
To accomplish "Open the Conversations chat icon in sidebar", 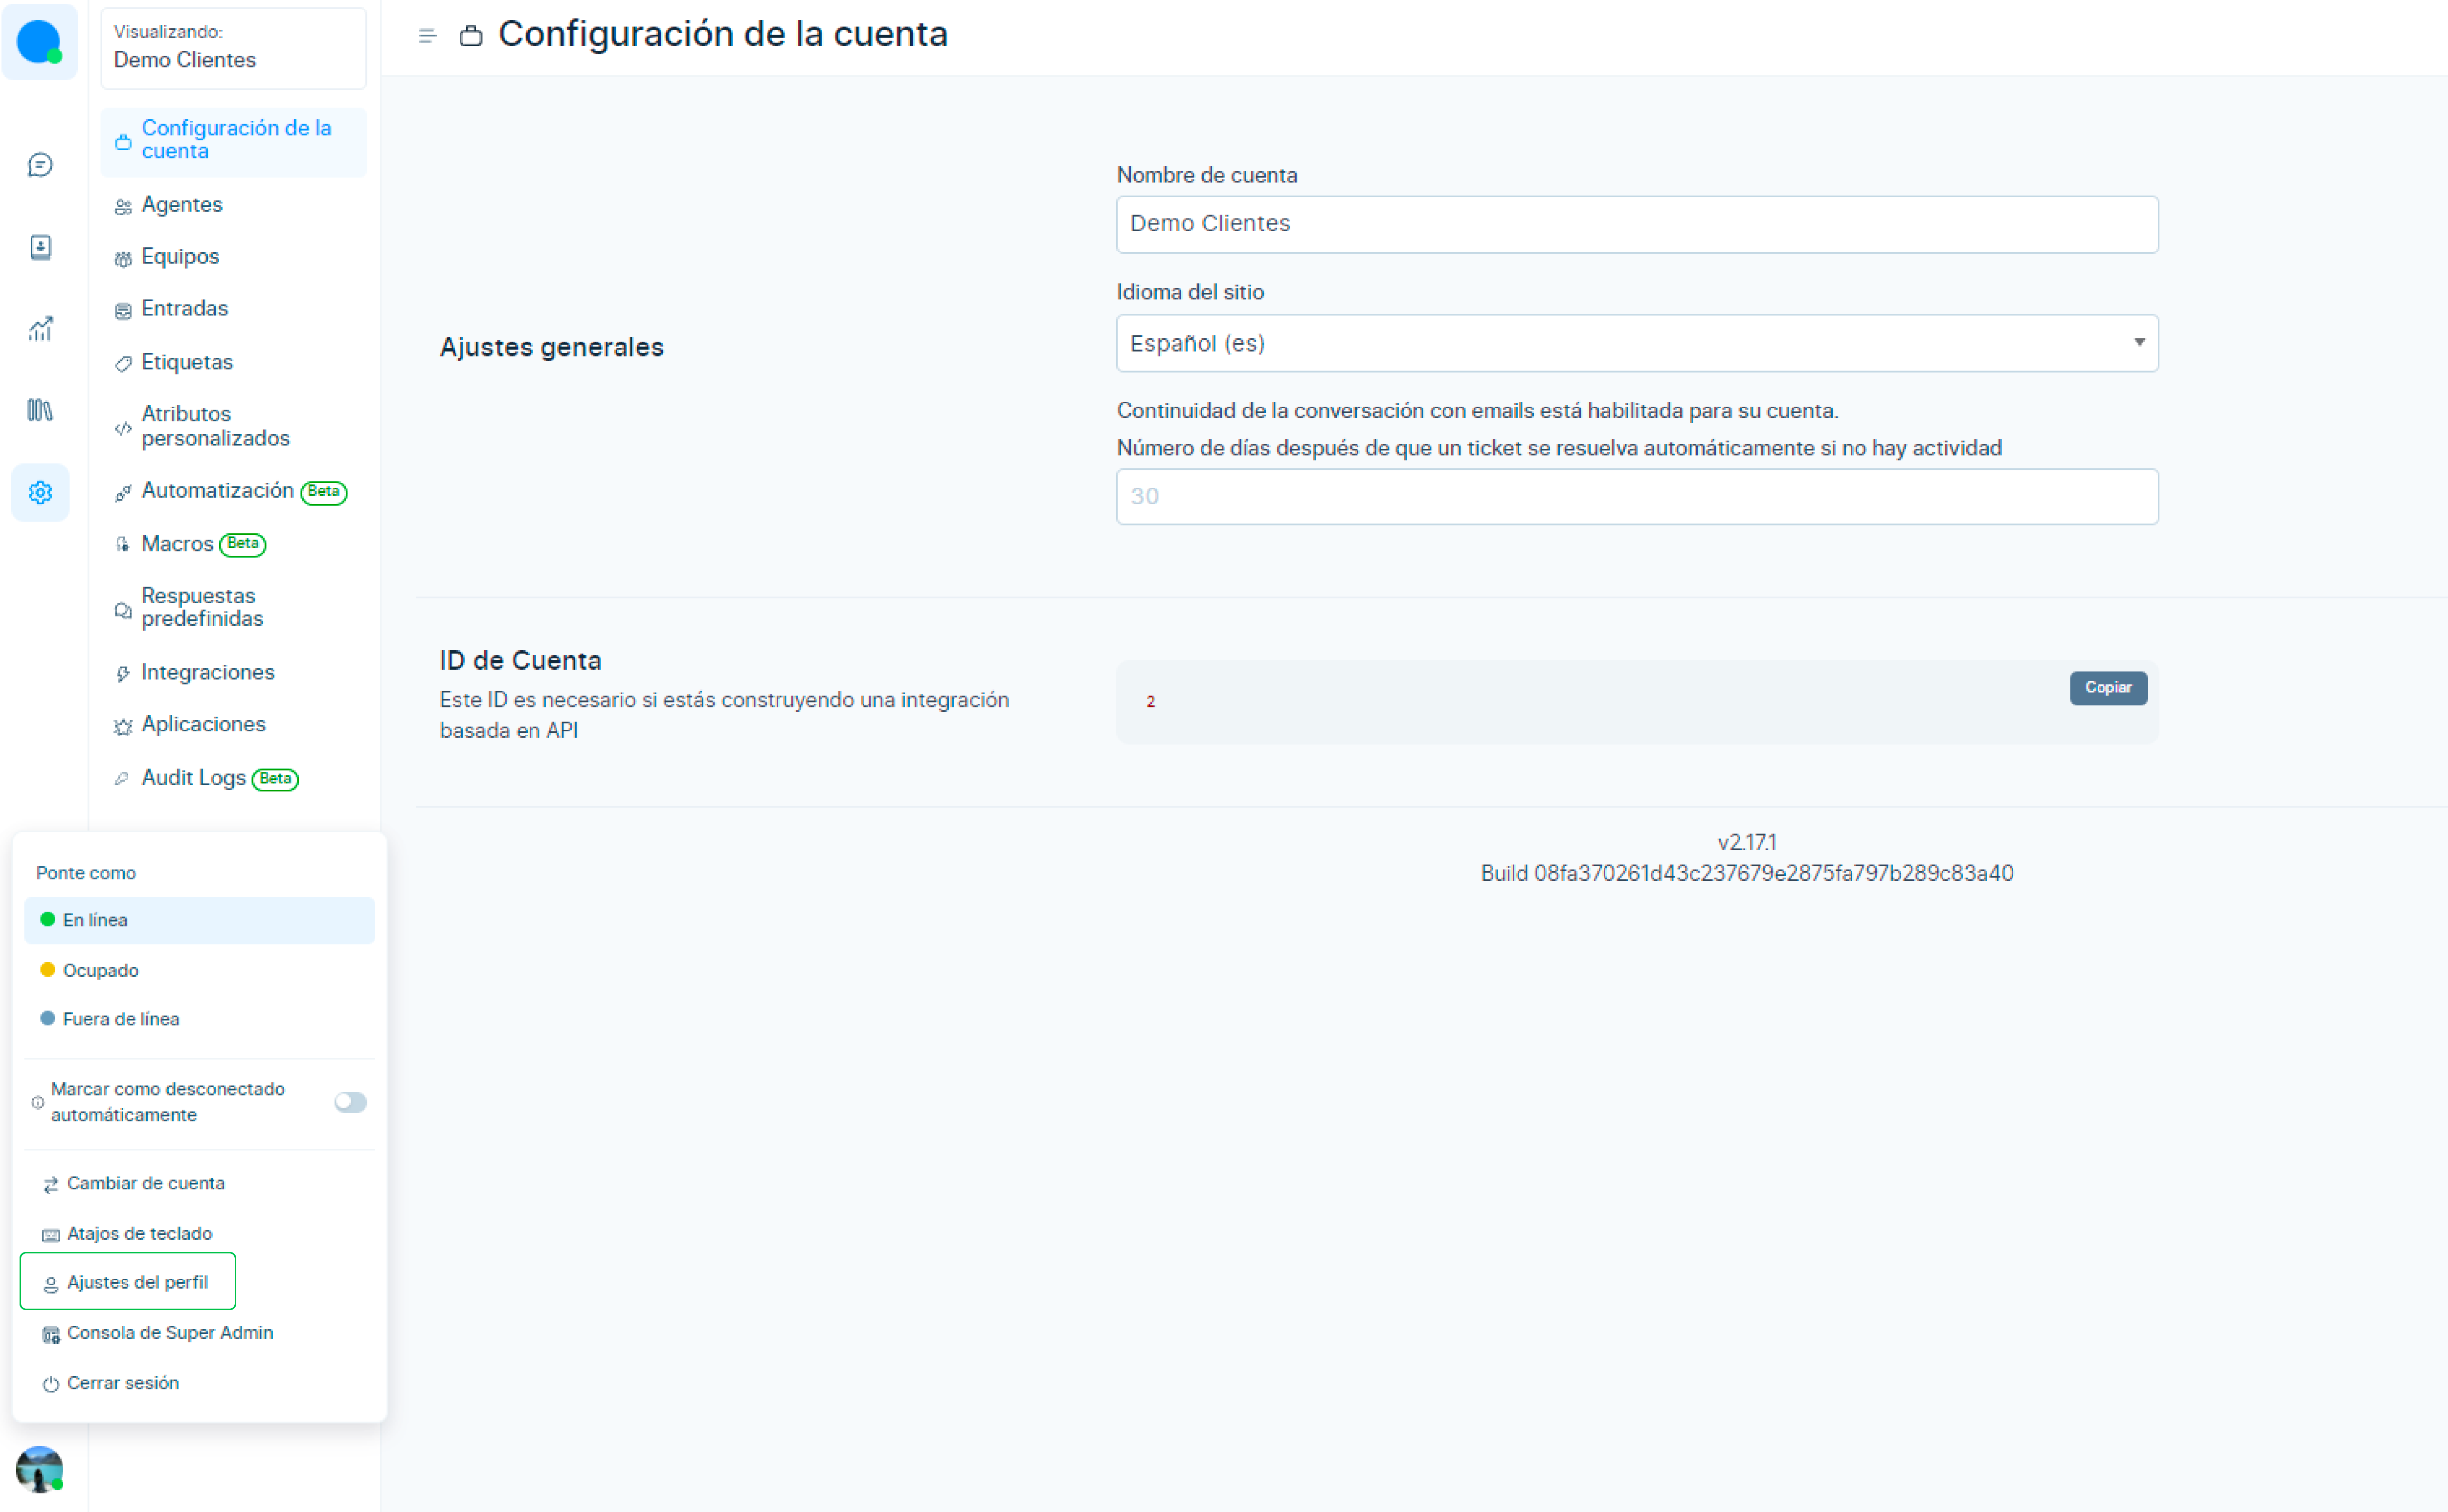I will [x=40, y=165].
